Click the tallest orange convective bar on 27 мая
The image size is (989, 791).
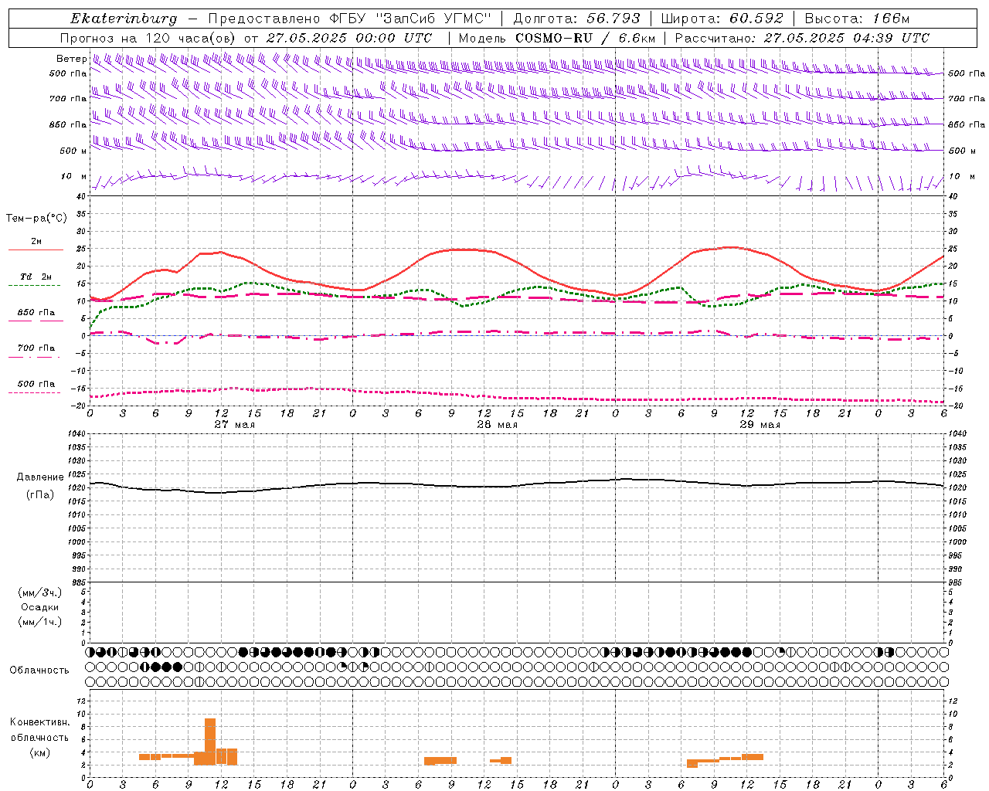pos(210,742)
